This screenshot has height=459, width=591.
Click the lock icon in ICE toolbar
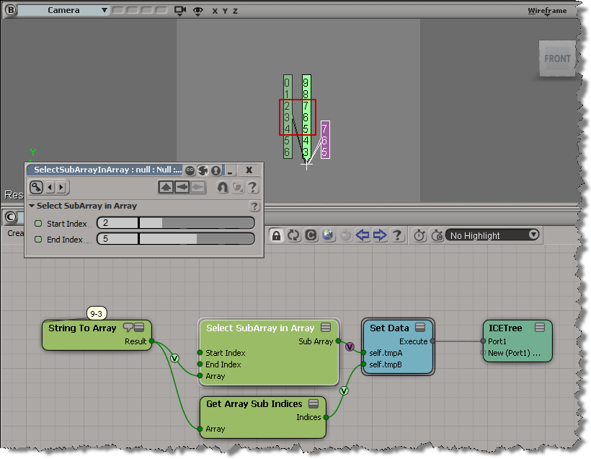276,235
